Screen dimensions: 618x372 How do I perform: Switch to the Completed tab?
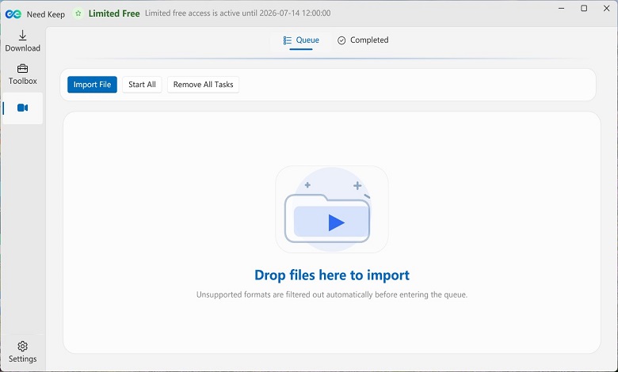(x=363, y=40)
